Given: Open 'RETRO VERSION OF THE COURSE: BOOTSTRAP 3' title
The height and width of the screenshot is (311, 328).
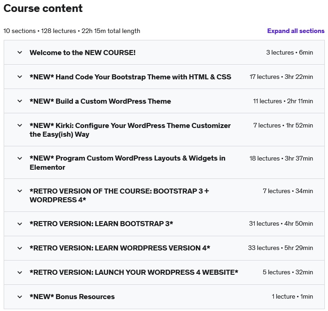Looking at the screenshot, I should (119, 195).
